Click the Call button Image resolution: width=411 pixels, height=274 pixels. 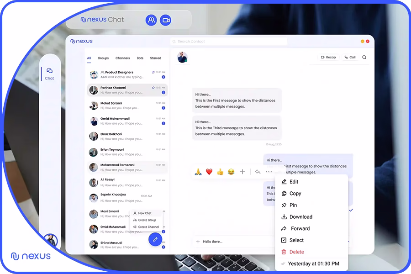[350, 58]
